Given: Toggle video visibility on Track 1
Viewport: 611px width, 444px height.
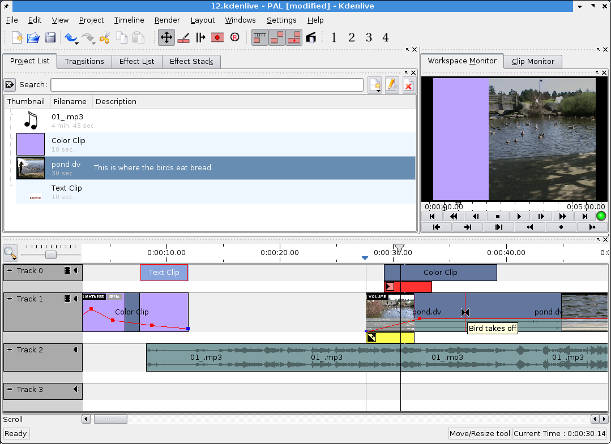Looking at the screenshot, I should coord(67,299).
